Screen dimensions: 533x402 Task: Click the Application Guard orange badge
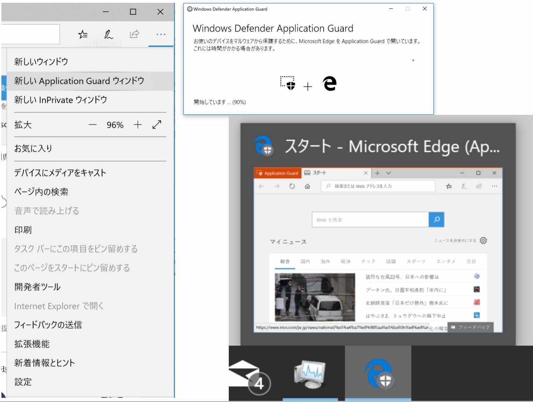point(278,173)
